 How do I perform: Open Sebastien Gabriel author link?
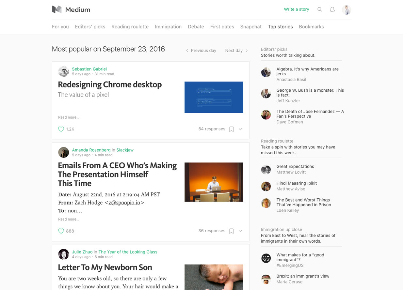click(x=89, y=69)
